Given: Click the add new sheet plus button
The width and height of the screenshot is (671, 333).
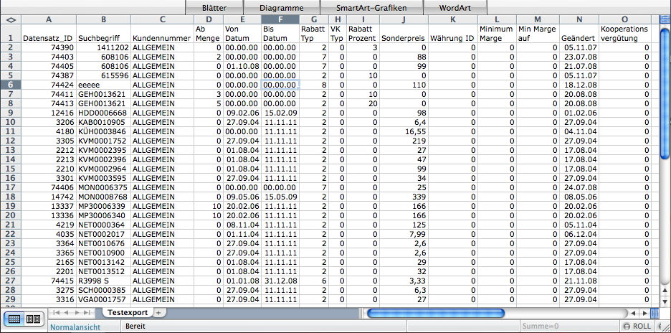Looking at the screenshot, I should (158, 313).
